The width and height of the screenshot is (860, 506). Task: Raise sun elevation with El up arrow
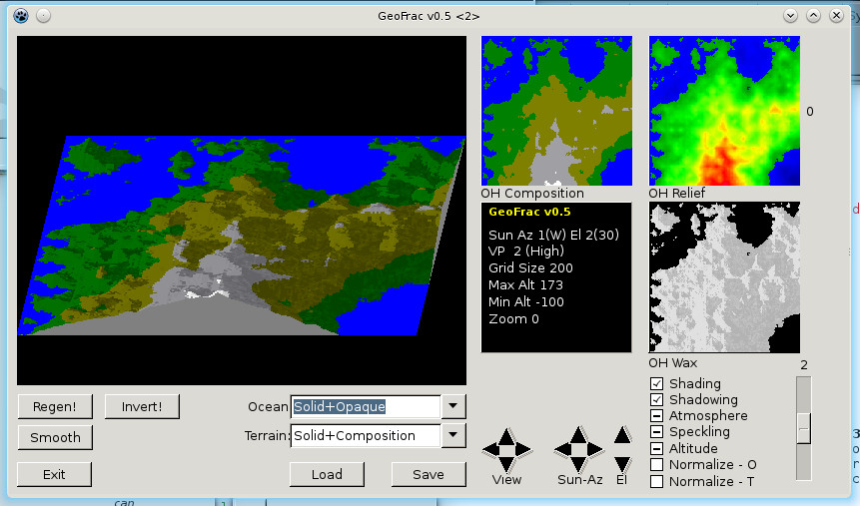[x=622, y=435]
